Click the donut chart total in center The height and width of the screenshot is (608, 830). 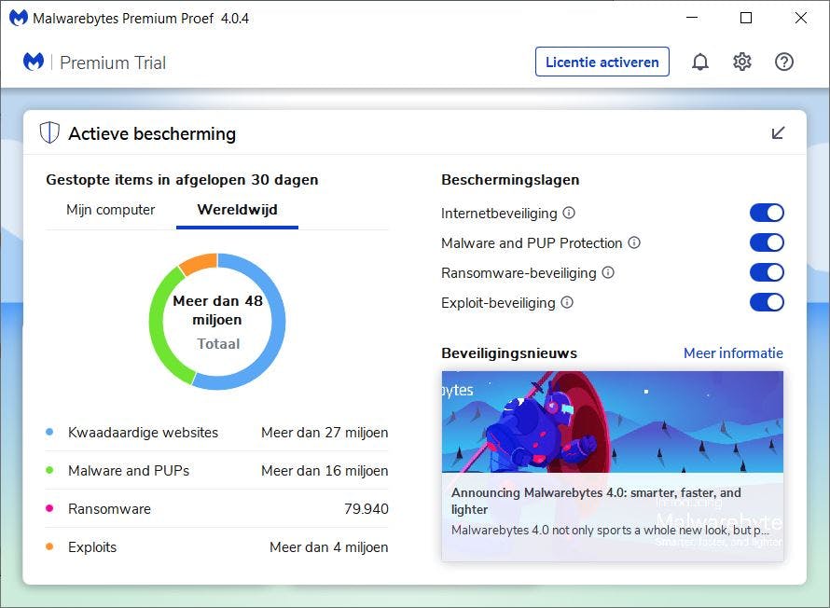pyautogui.click(x=217, y=321)
